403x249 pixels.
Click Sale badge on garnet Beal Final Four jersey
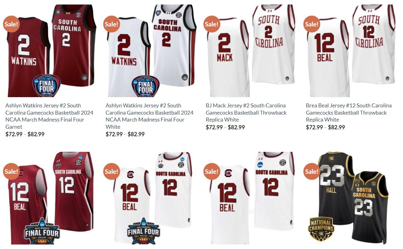coord(11,171)
